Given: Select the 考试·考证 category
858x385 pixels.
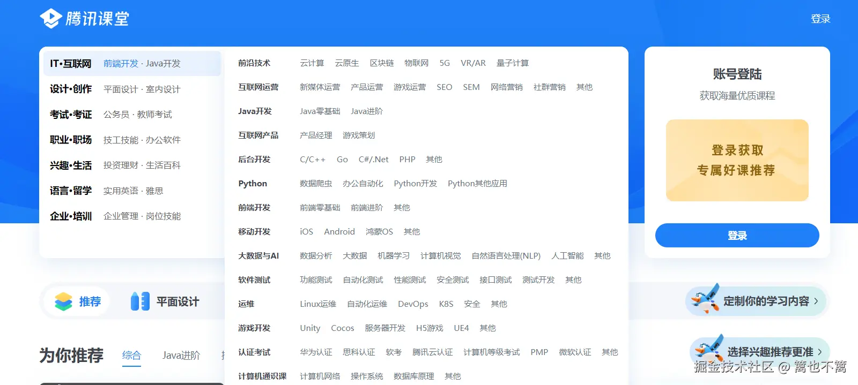Looking at the screenshot, I should click(71, 115).
